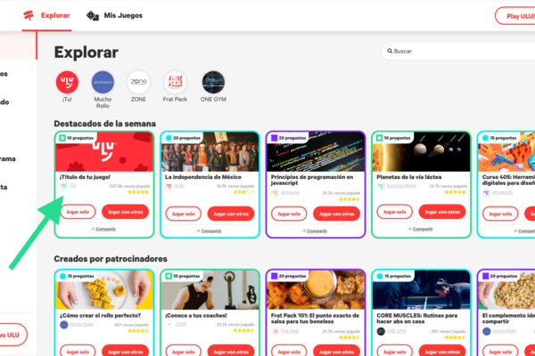Click Jugar solo on Curso 405 card
This screenshot has width=535, height=356.
pos(500,214)
